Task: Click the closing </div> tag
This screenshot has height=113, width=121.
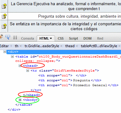Action: [14, 110]
